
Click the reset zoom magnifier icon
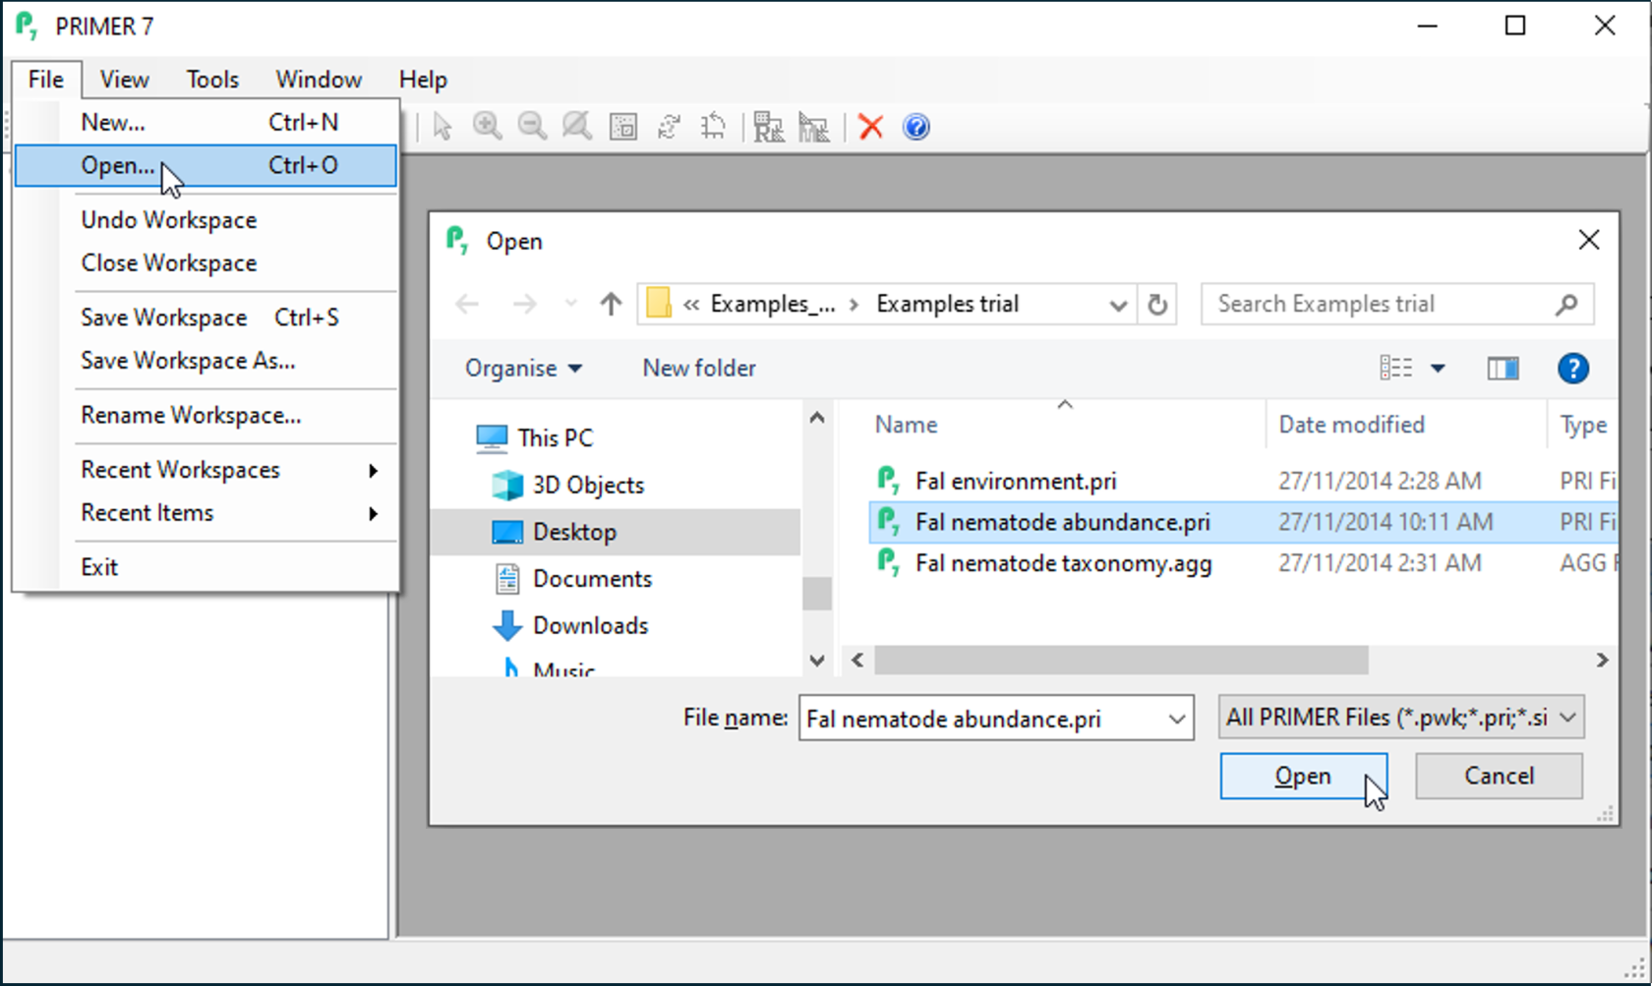577,127
